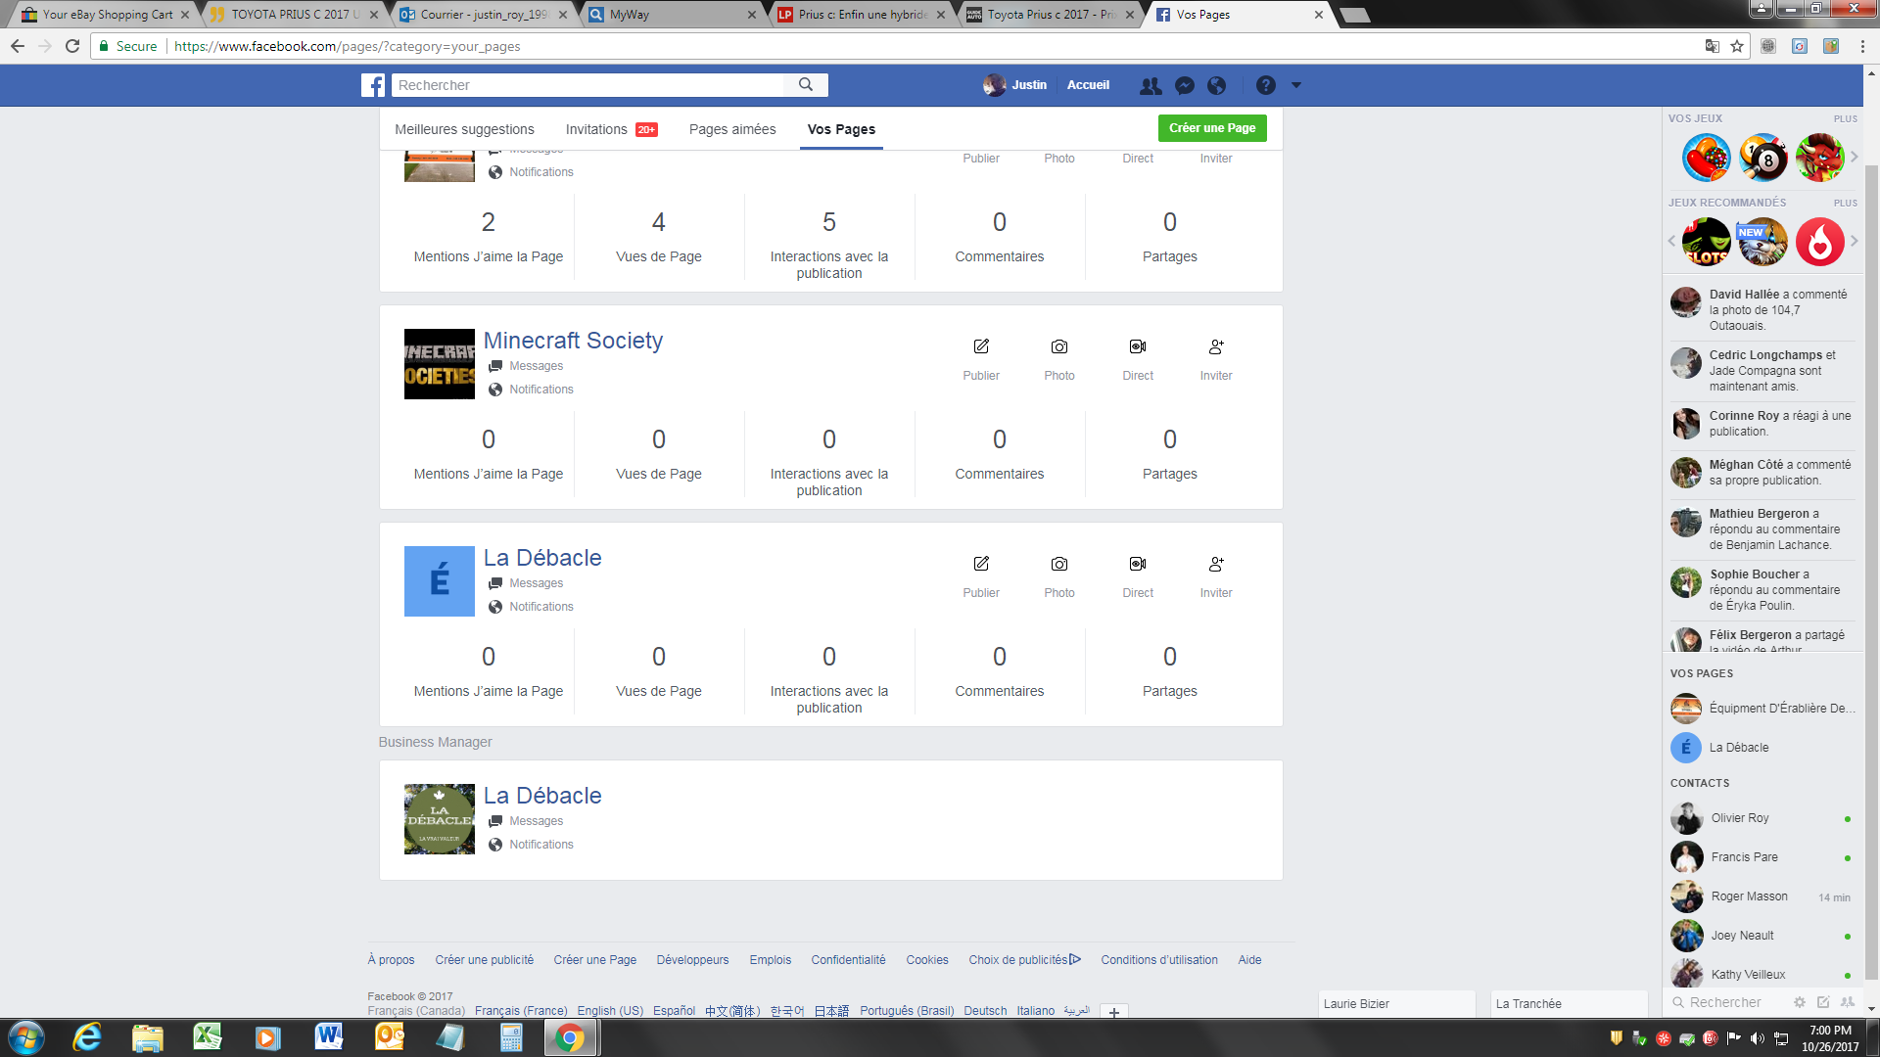Open Notifications for Business Manager La Débacle
This screenshot has width=1880, height=1057.
(540, 845)
